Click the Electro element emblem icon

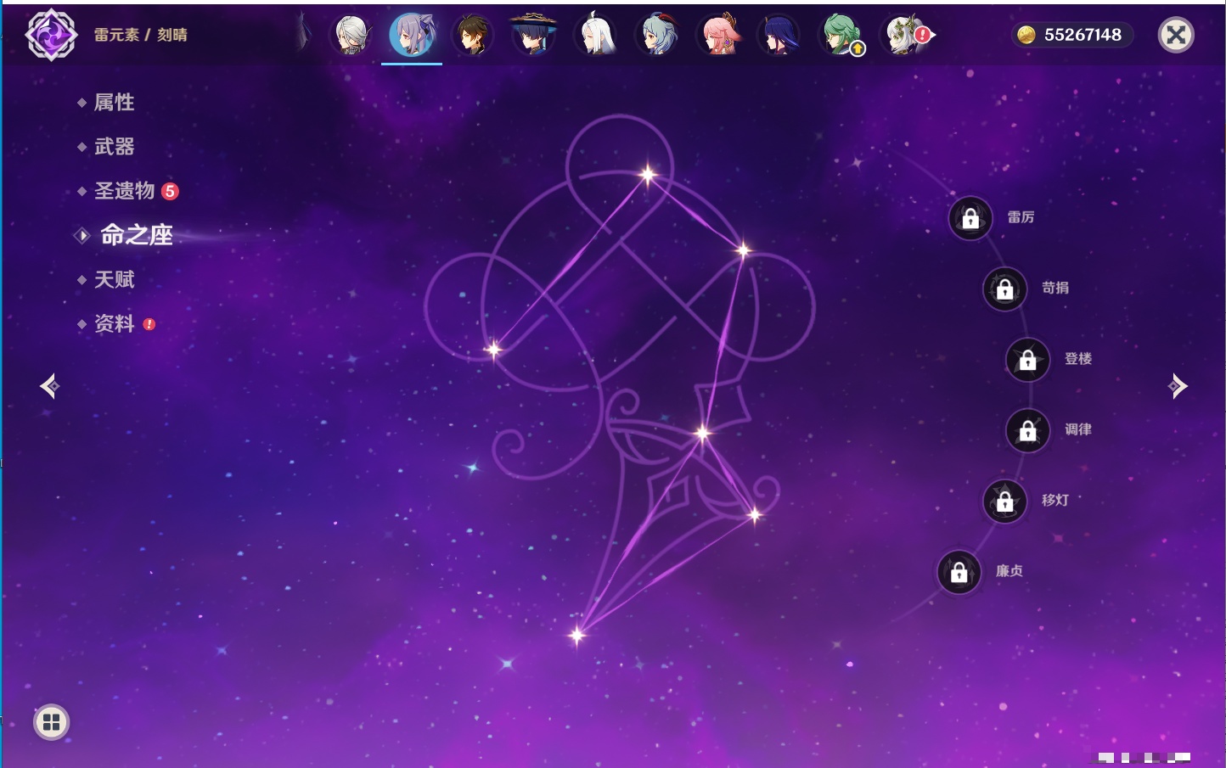tap(51, 35)
